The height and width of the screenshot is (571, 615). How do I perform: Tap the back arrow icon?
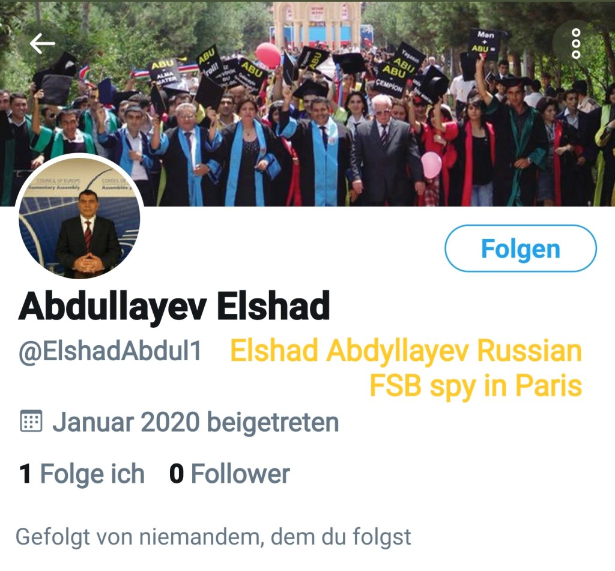point(42,44)
